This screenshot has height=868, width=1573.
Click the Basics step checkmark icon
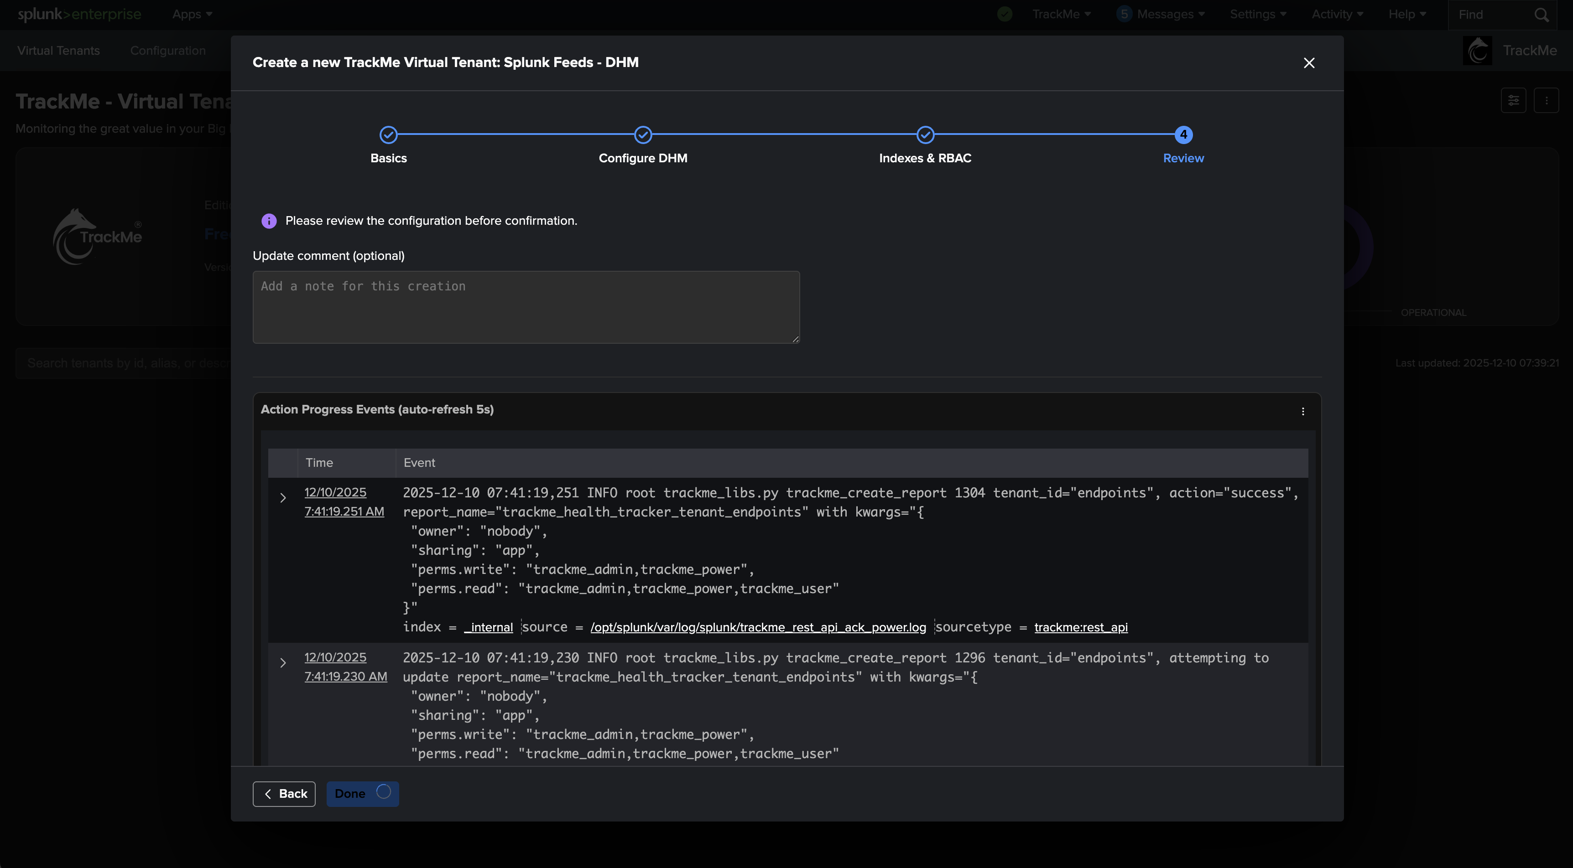(388, 135)
